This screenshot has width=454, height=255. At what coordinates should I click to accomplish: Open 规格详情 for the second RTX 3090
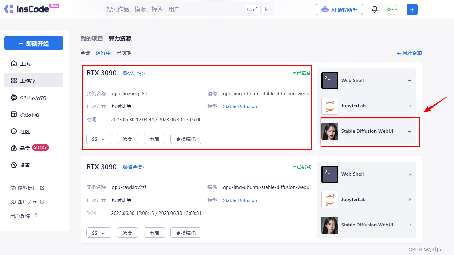point(133,167)
